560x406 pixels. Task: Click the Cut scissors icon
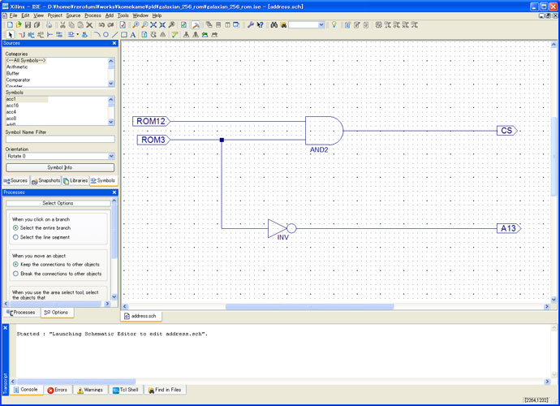click(62, 24)
